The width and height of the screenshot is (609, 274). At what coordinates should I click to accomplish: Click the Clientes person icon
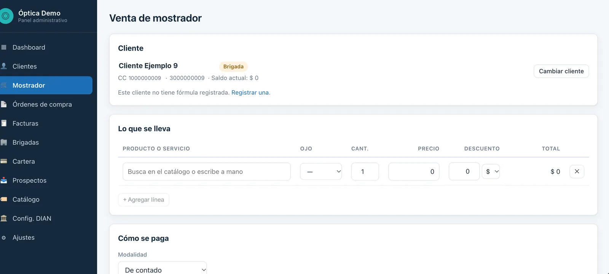click(4, 66)
